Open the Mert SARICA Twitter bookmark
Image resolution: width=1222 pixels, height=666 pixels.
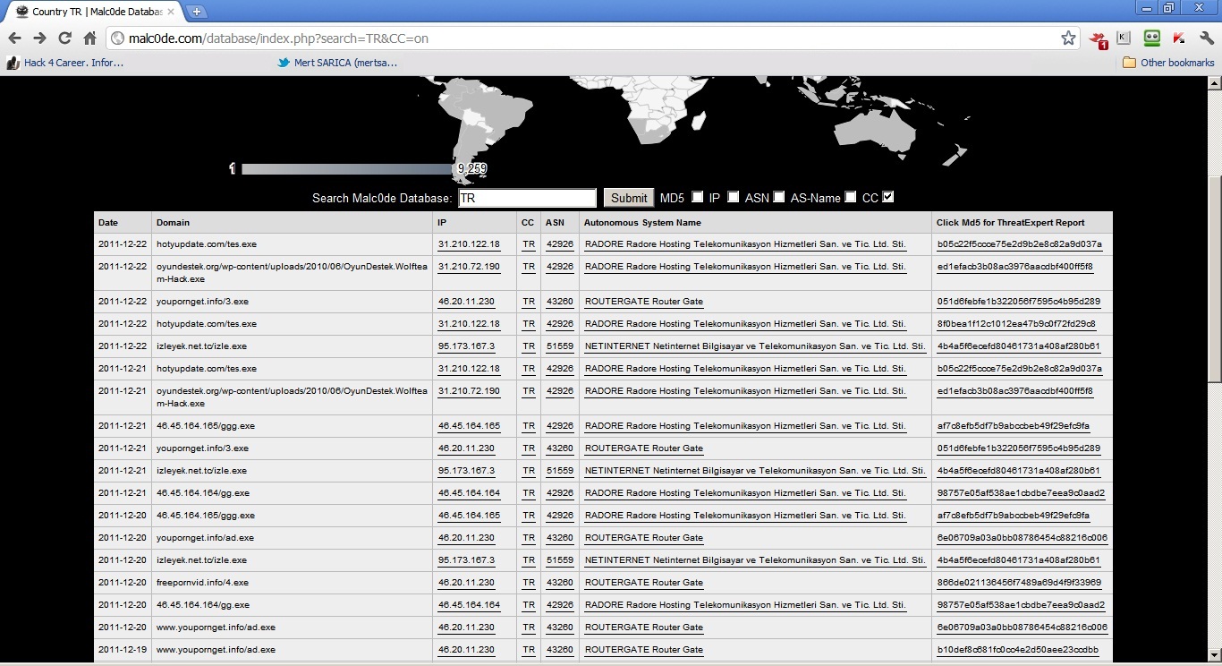pos(336,63)
